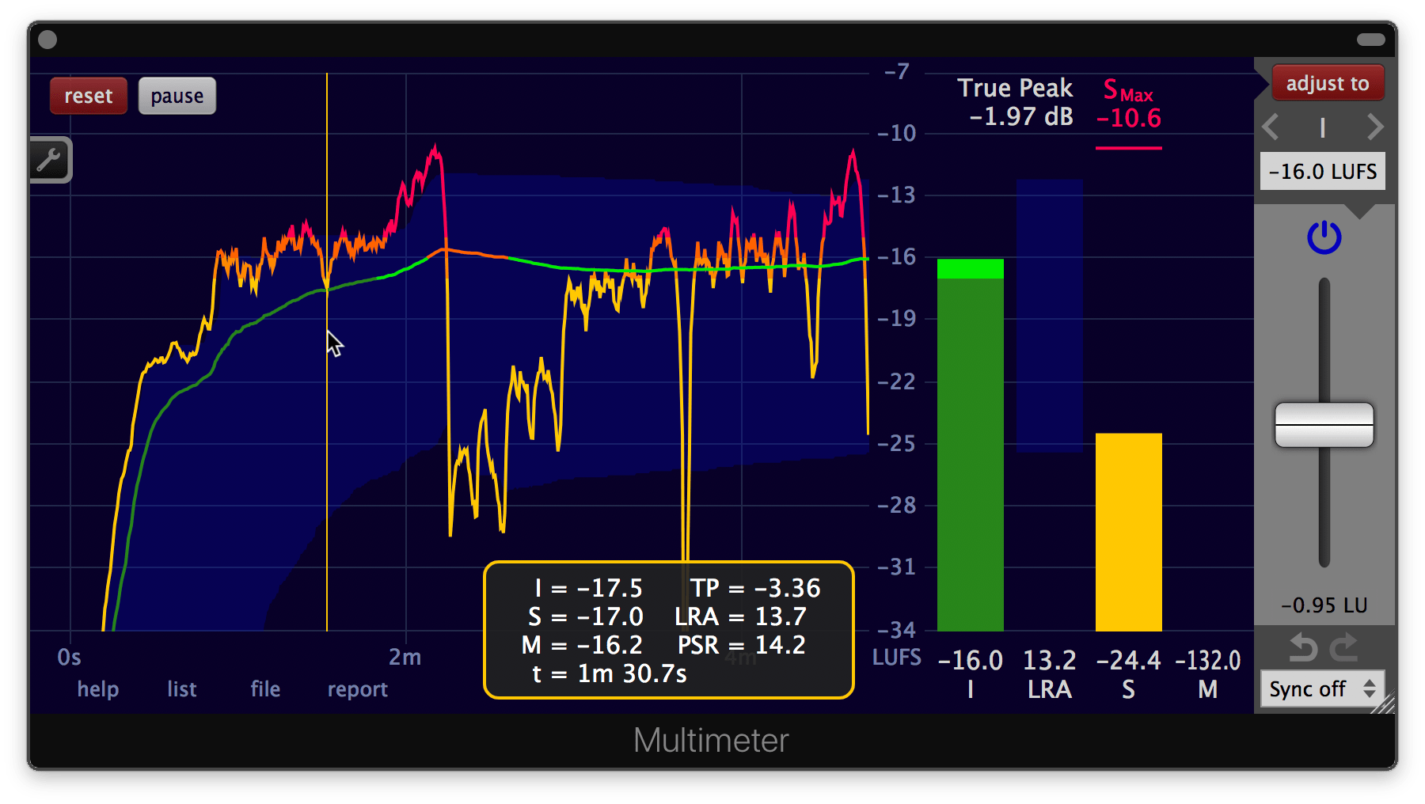The height and width of the screenshot is (804, 1425).
Task: Click the yellow vertical time cursor line
Action: (x=327, y=352)
